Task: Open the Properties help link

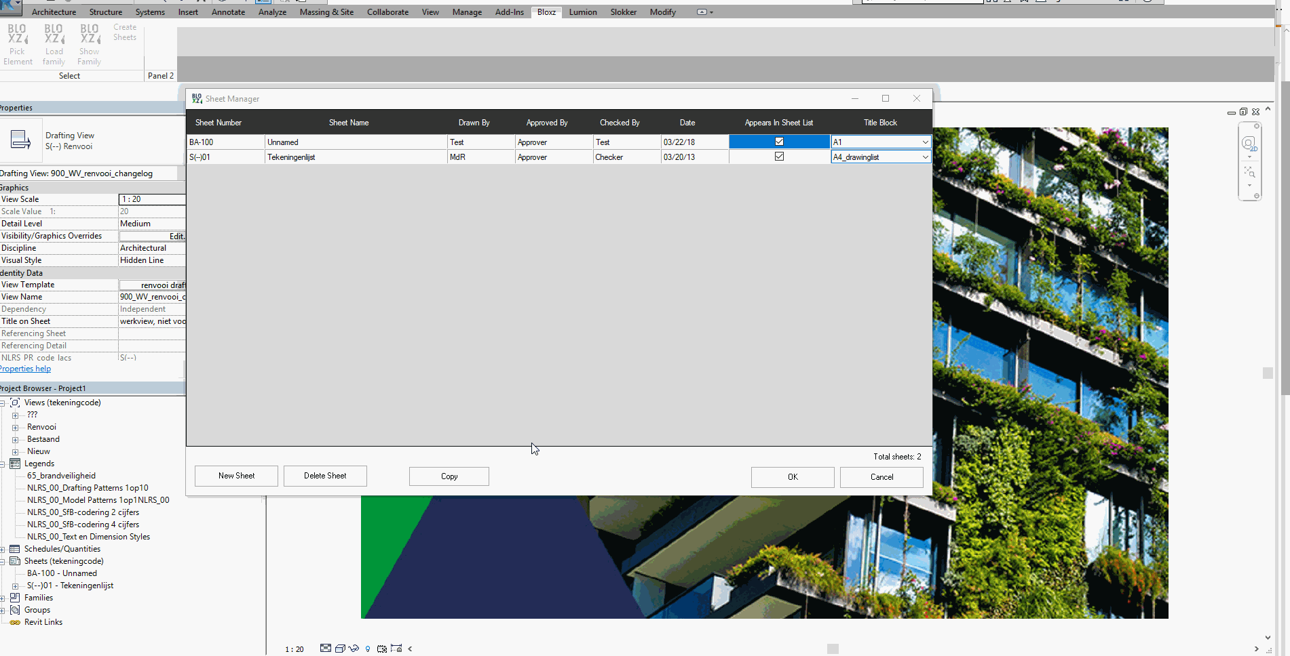Action: [25, 369]
